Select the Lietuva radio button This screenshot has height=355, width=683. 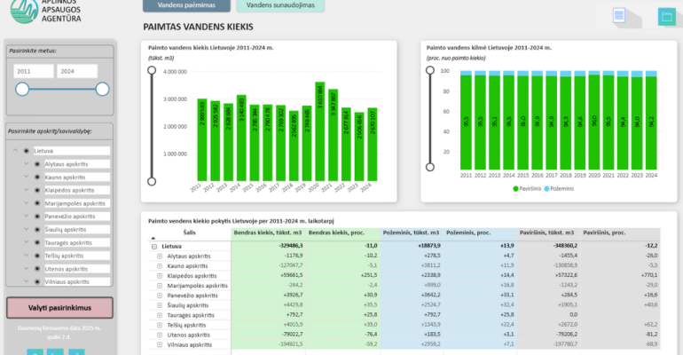pos(26,151)
